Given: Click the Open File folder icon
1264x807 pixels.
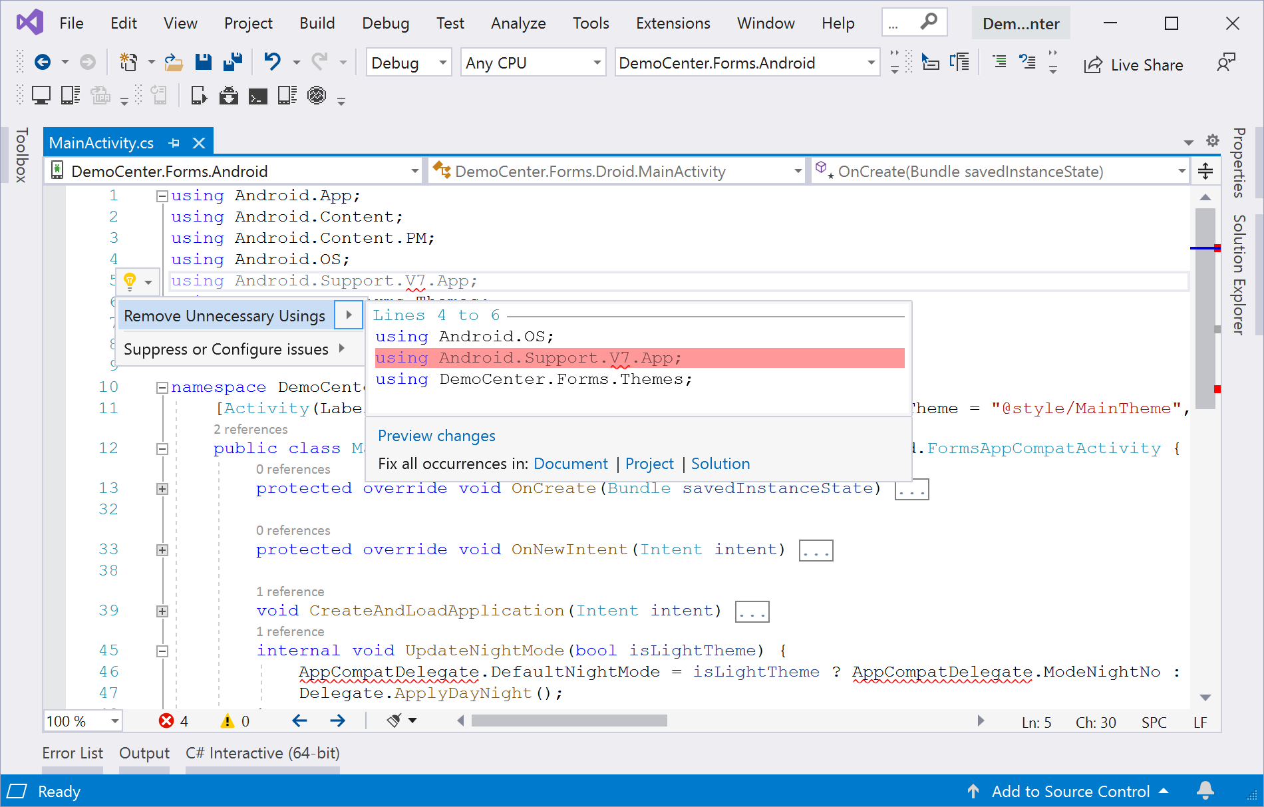Looking at the screenshot, I should [x=174, y=63].
